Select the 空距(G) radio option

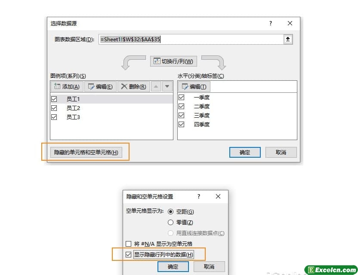tap(170, 211)
